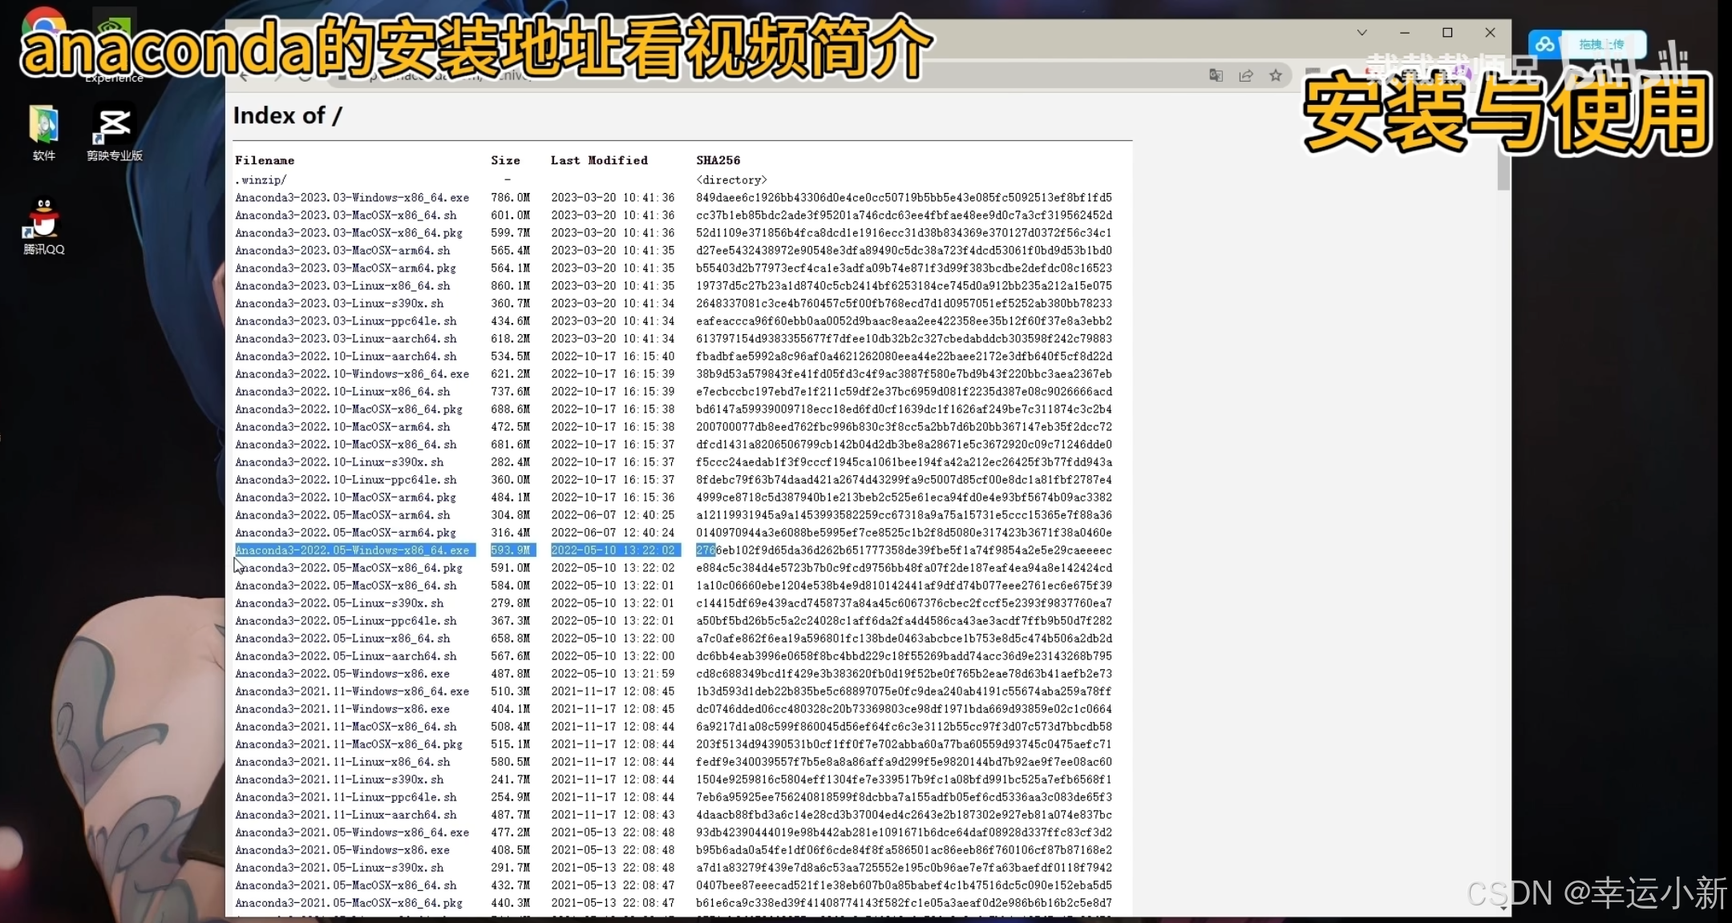Open the .winzip/ directory link

(x=260, y=180)
